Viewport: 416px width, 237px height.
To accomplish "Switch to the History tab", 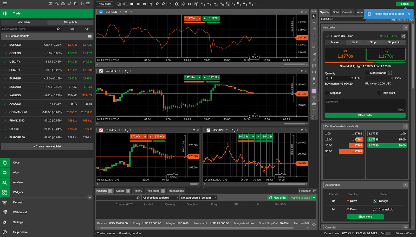I will click(x=138, y=191).
